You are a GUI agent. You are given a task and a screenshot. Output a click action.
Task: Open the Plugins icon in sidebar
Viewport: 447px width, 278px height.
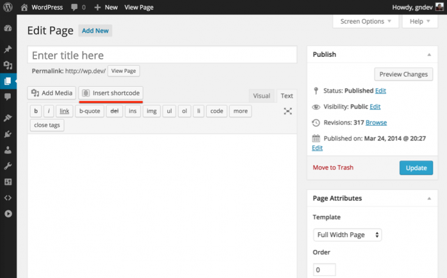(x=8, y=135)
